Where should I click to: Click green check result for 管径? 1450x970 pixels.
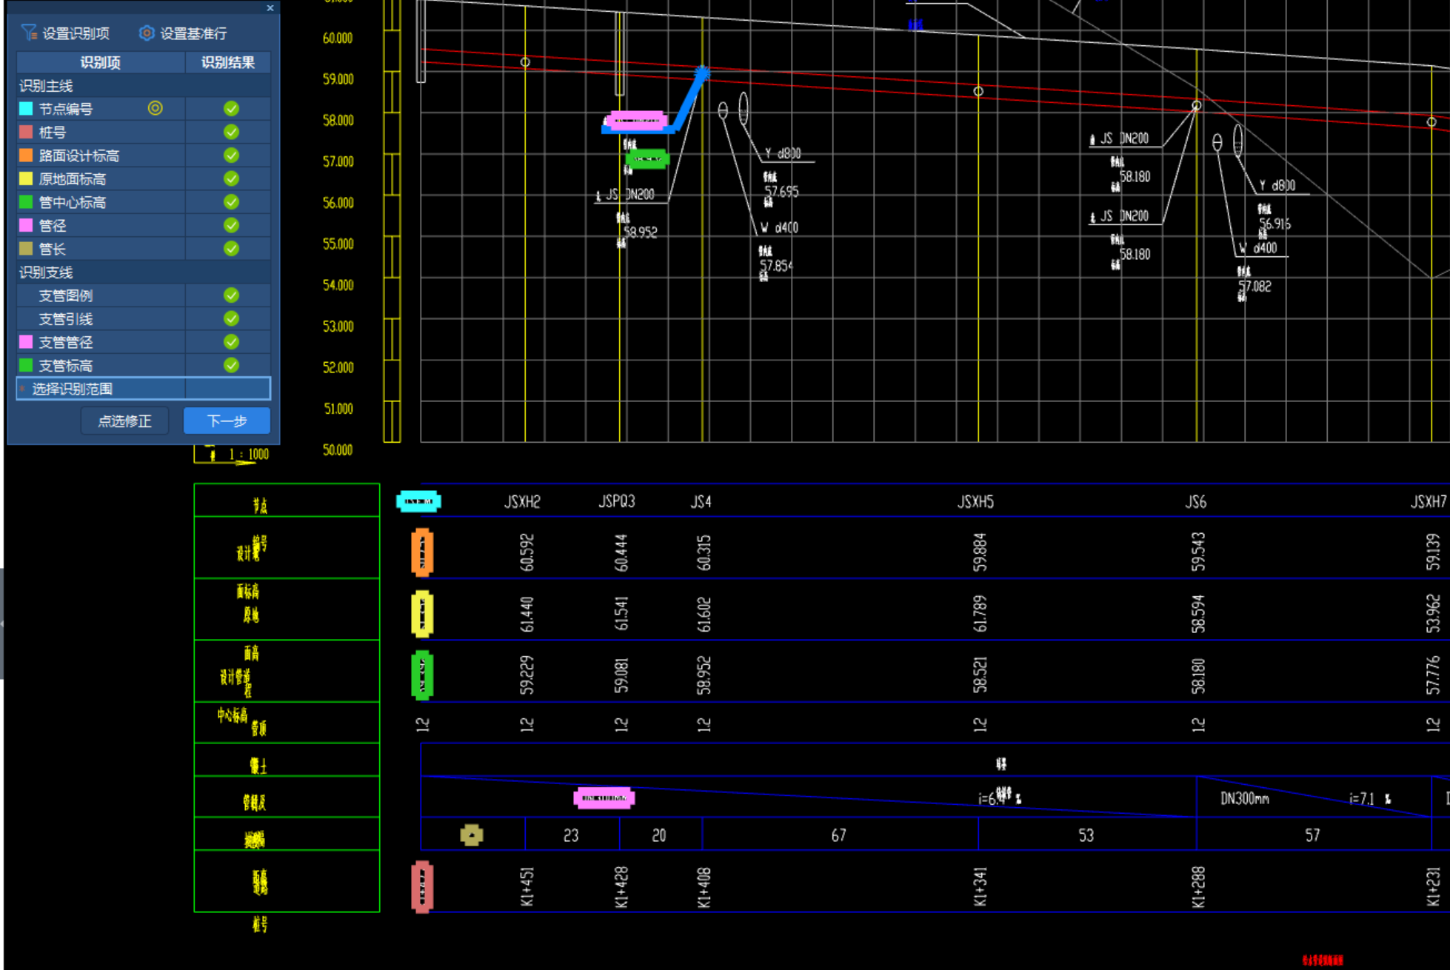[231, 225]
